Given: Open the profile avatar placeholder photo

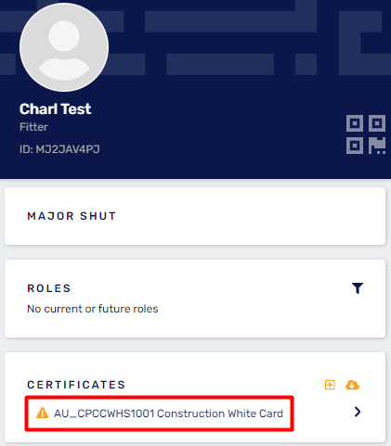Looking at the screenshot, I should click(x=64, y=47).
